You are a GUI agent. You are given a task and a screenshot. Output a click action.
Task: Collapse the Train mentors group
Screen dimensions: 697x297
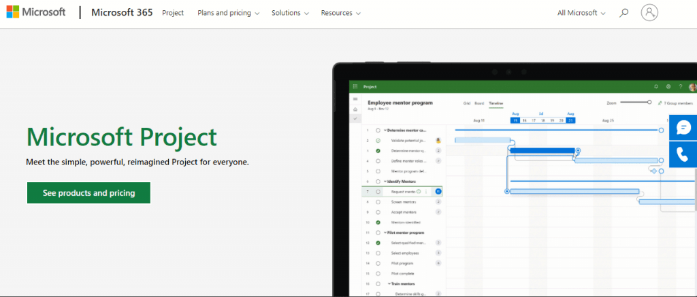click(389, 283)
